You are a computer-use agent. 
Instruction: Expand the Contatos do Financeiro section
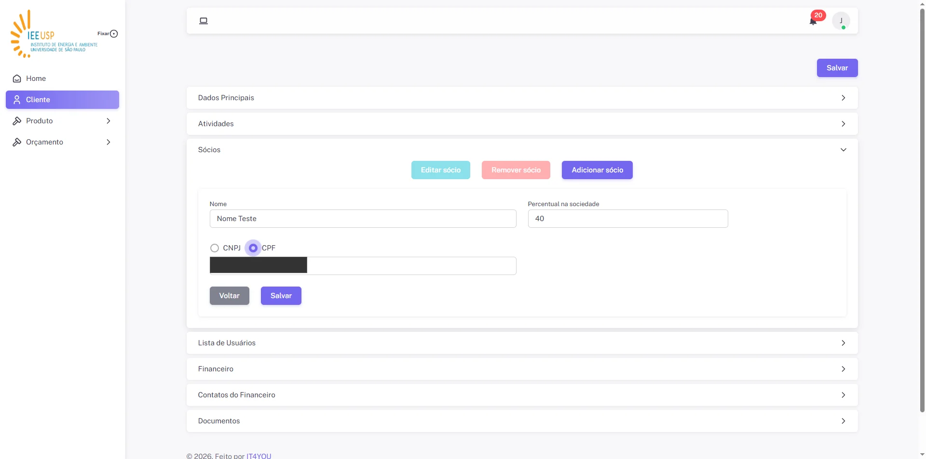pyautogui.click(x=522, y=395)
